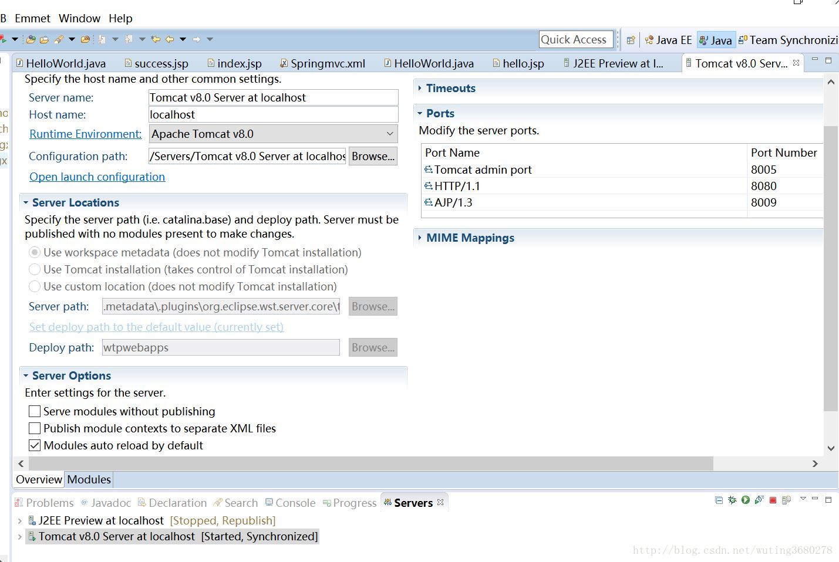The width and height of the screenshot is (839, 562).
Task: Close the Servers view tab
Action: click(440, 502)
